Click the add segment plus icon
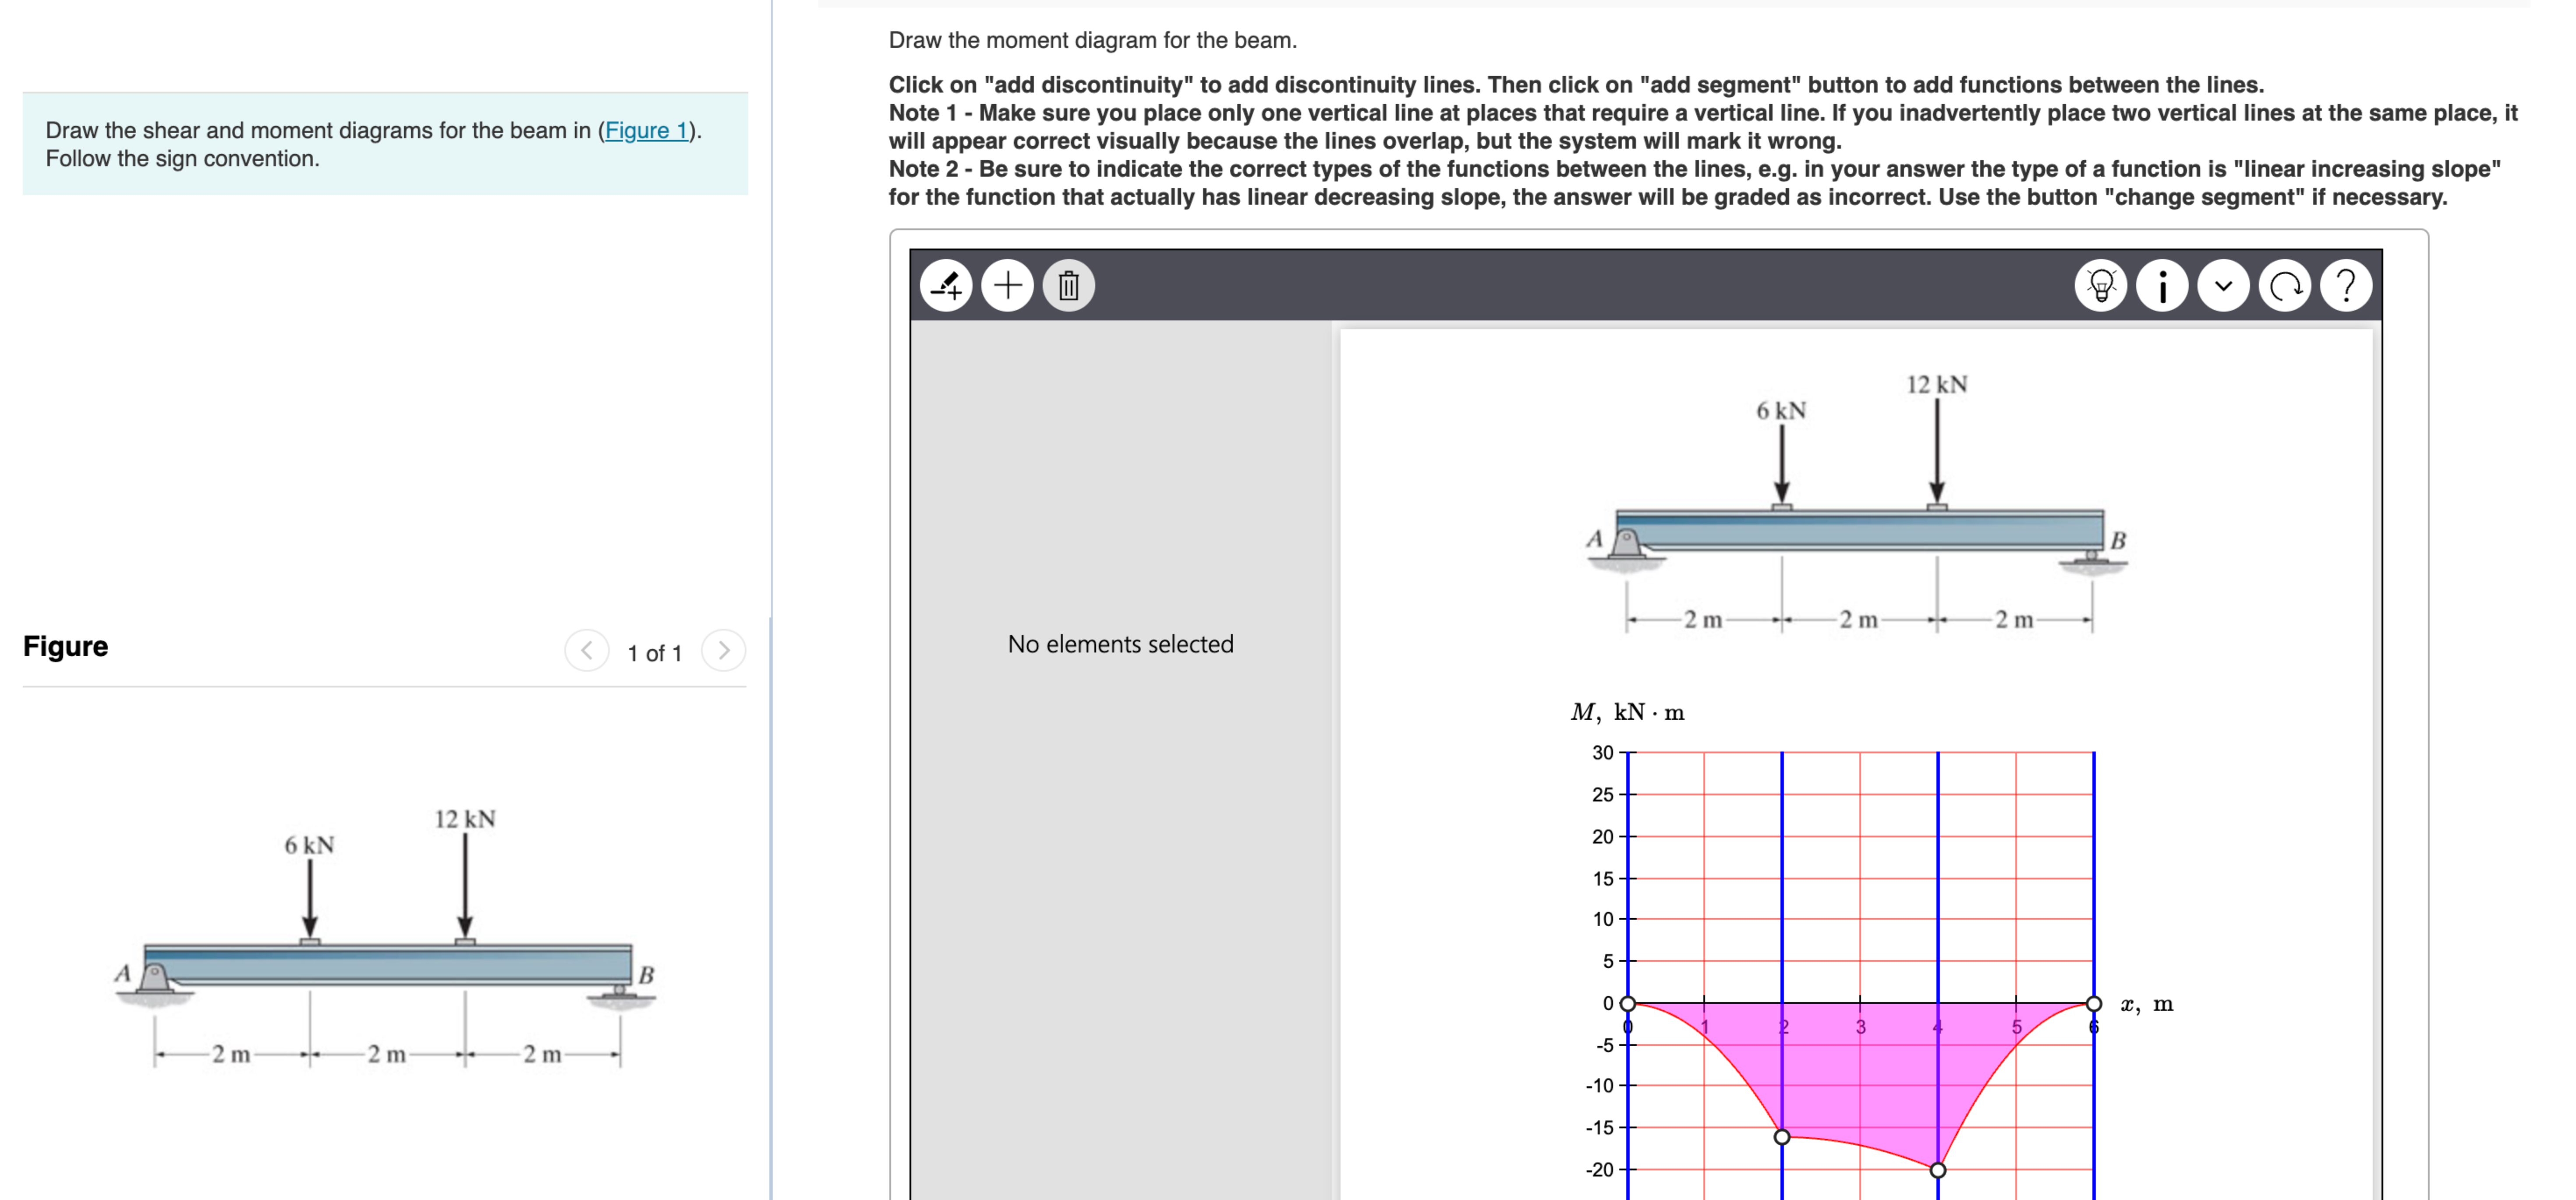The height and width of the screenshot is (1200, 2576). coord(1007,285)
